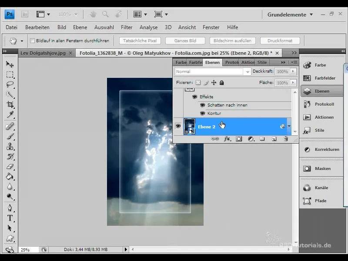This screenshot has width=348, height=261.
Task: Add a layer mask
Action: [x=239, y=139]
